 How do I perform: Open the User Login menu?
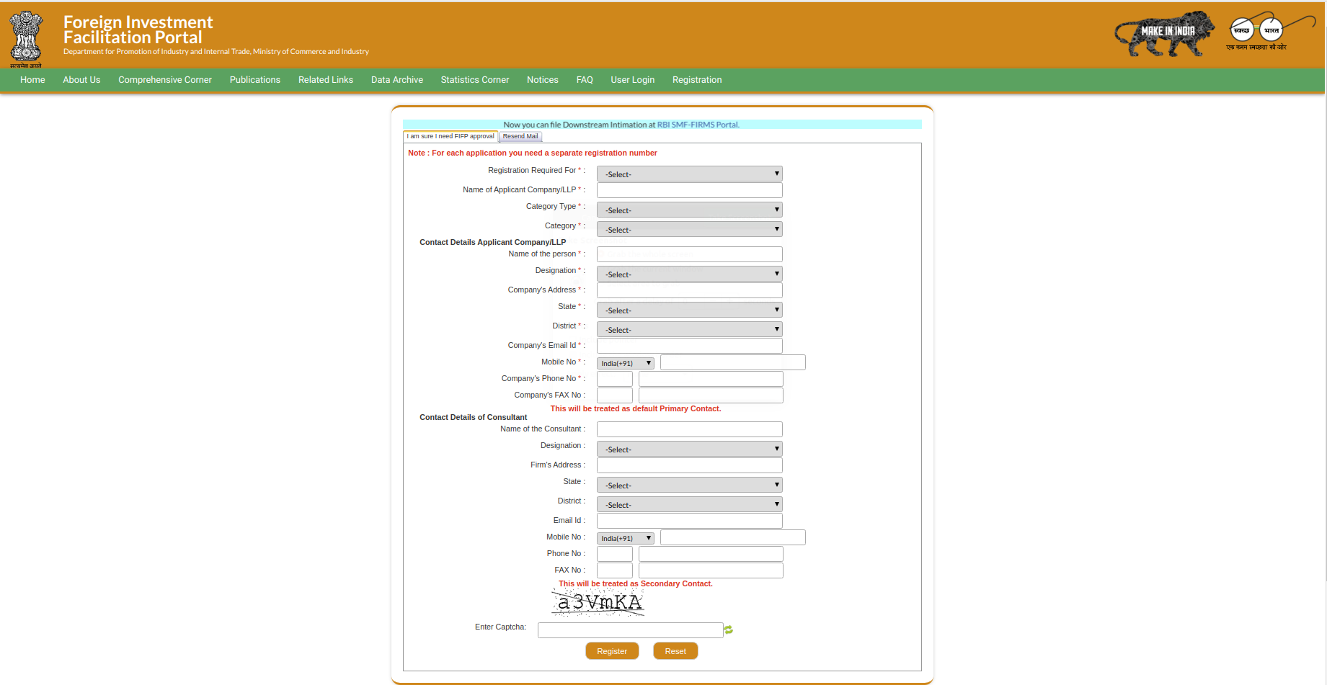632,80
